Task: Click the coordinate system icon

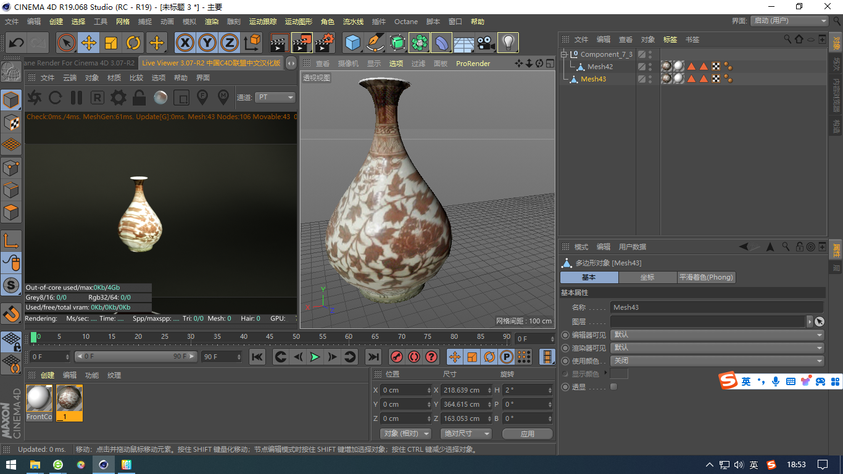Action: tap(252, 43)
